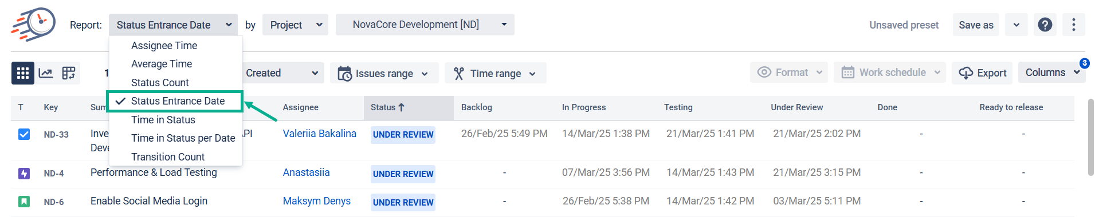This screenshot has height=217, width=1095.
Task: Open the three-dot more options menu
Action: pyautogui.click(x=1074, y=25)
